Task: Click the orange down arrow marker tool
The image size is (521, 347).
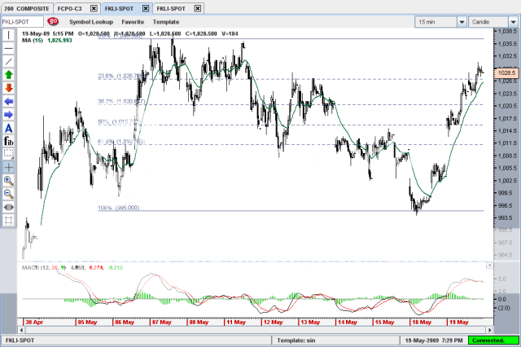Action: coord(8,87)
